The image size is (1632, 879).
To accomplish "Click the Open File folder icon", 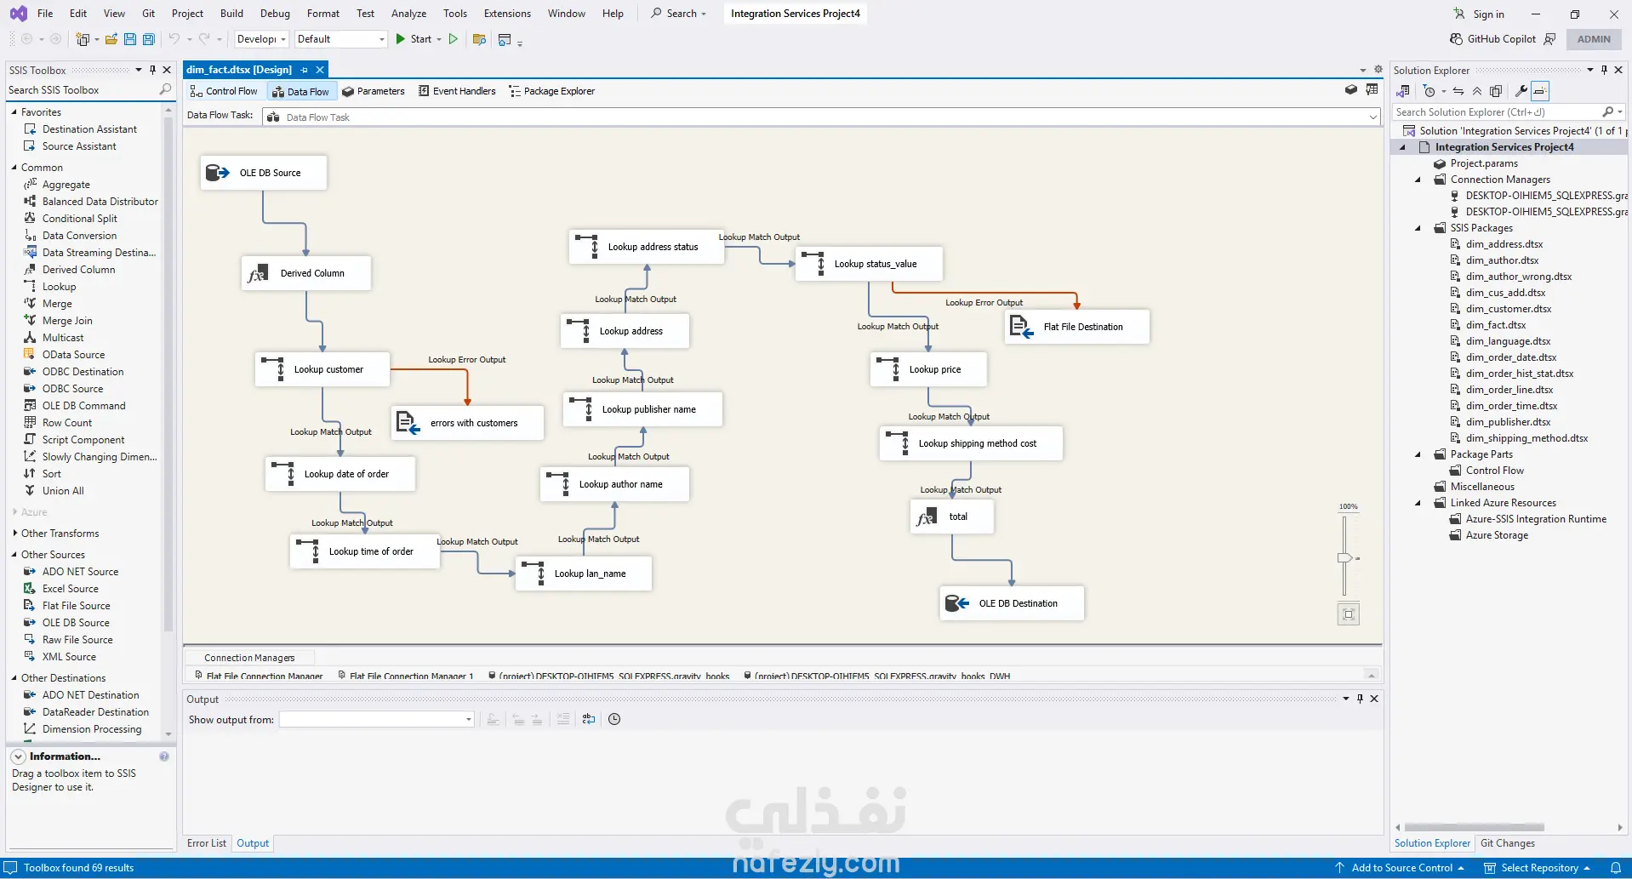I will 111,39.
